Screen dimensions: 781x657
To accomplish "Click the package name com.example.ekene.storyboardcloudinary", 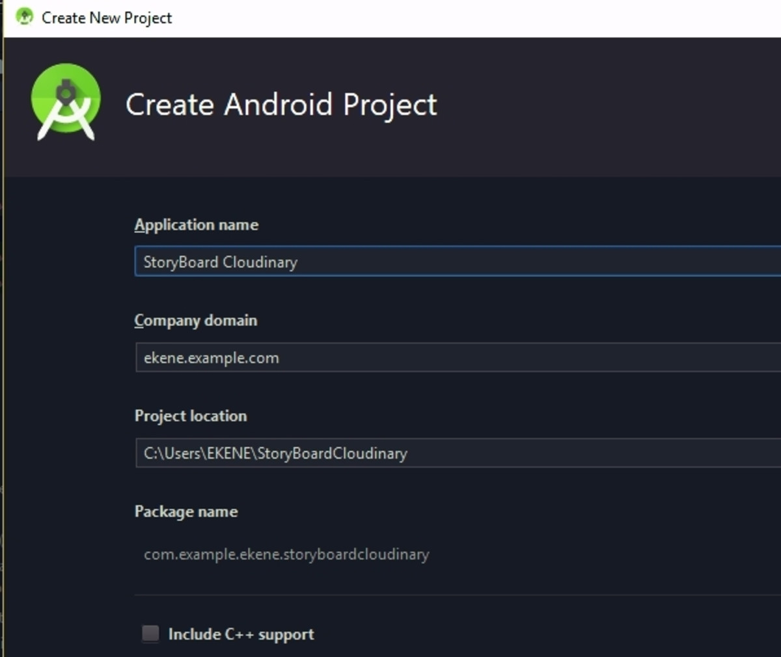I will pyautogui.click(x=286, y=555).
